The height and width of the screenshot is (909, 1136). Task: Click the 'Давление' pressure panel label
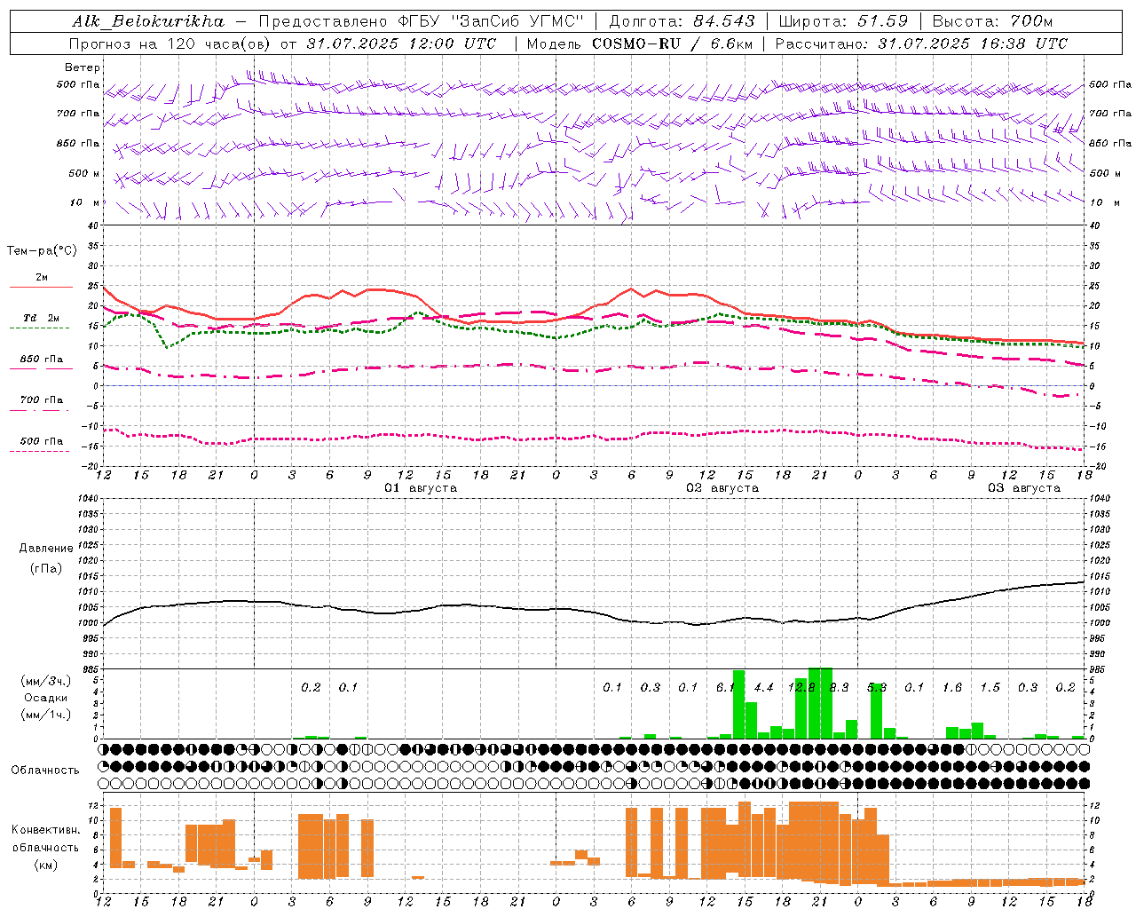(x=46, y=549)
